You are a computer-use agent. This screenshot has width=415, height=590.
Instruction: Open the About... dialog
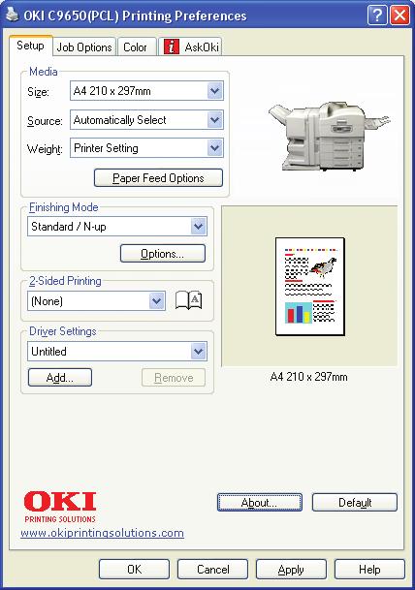[x=260, y=503]
